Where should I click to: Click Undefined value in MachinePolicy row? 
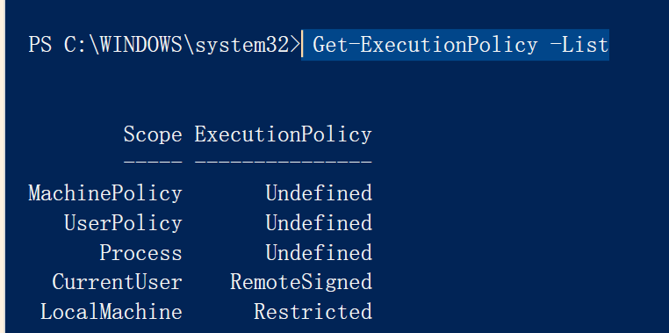[319, 193]
